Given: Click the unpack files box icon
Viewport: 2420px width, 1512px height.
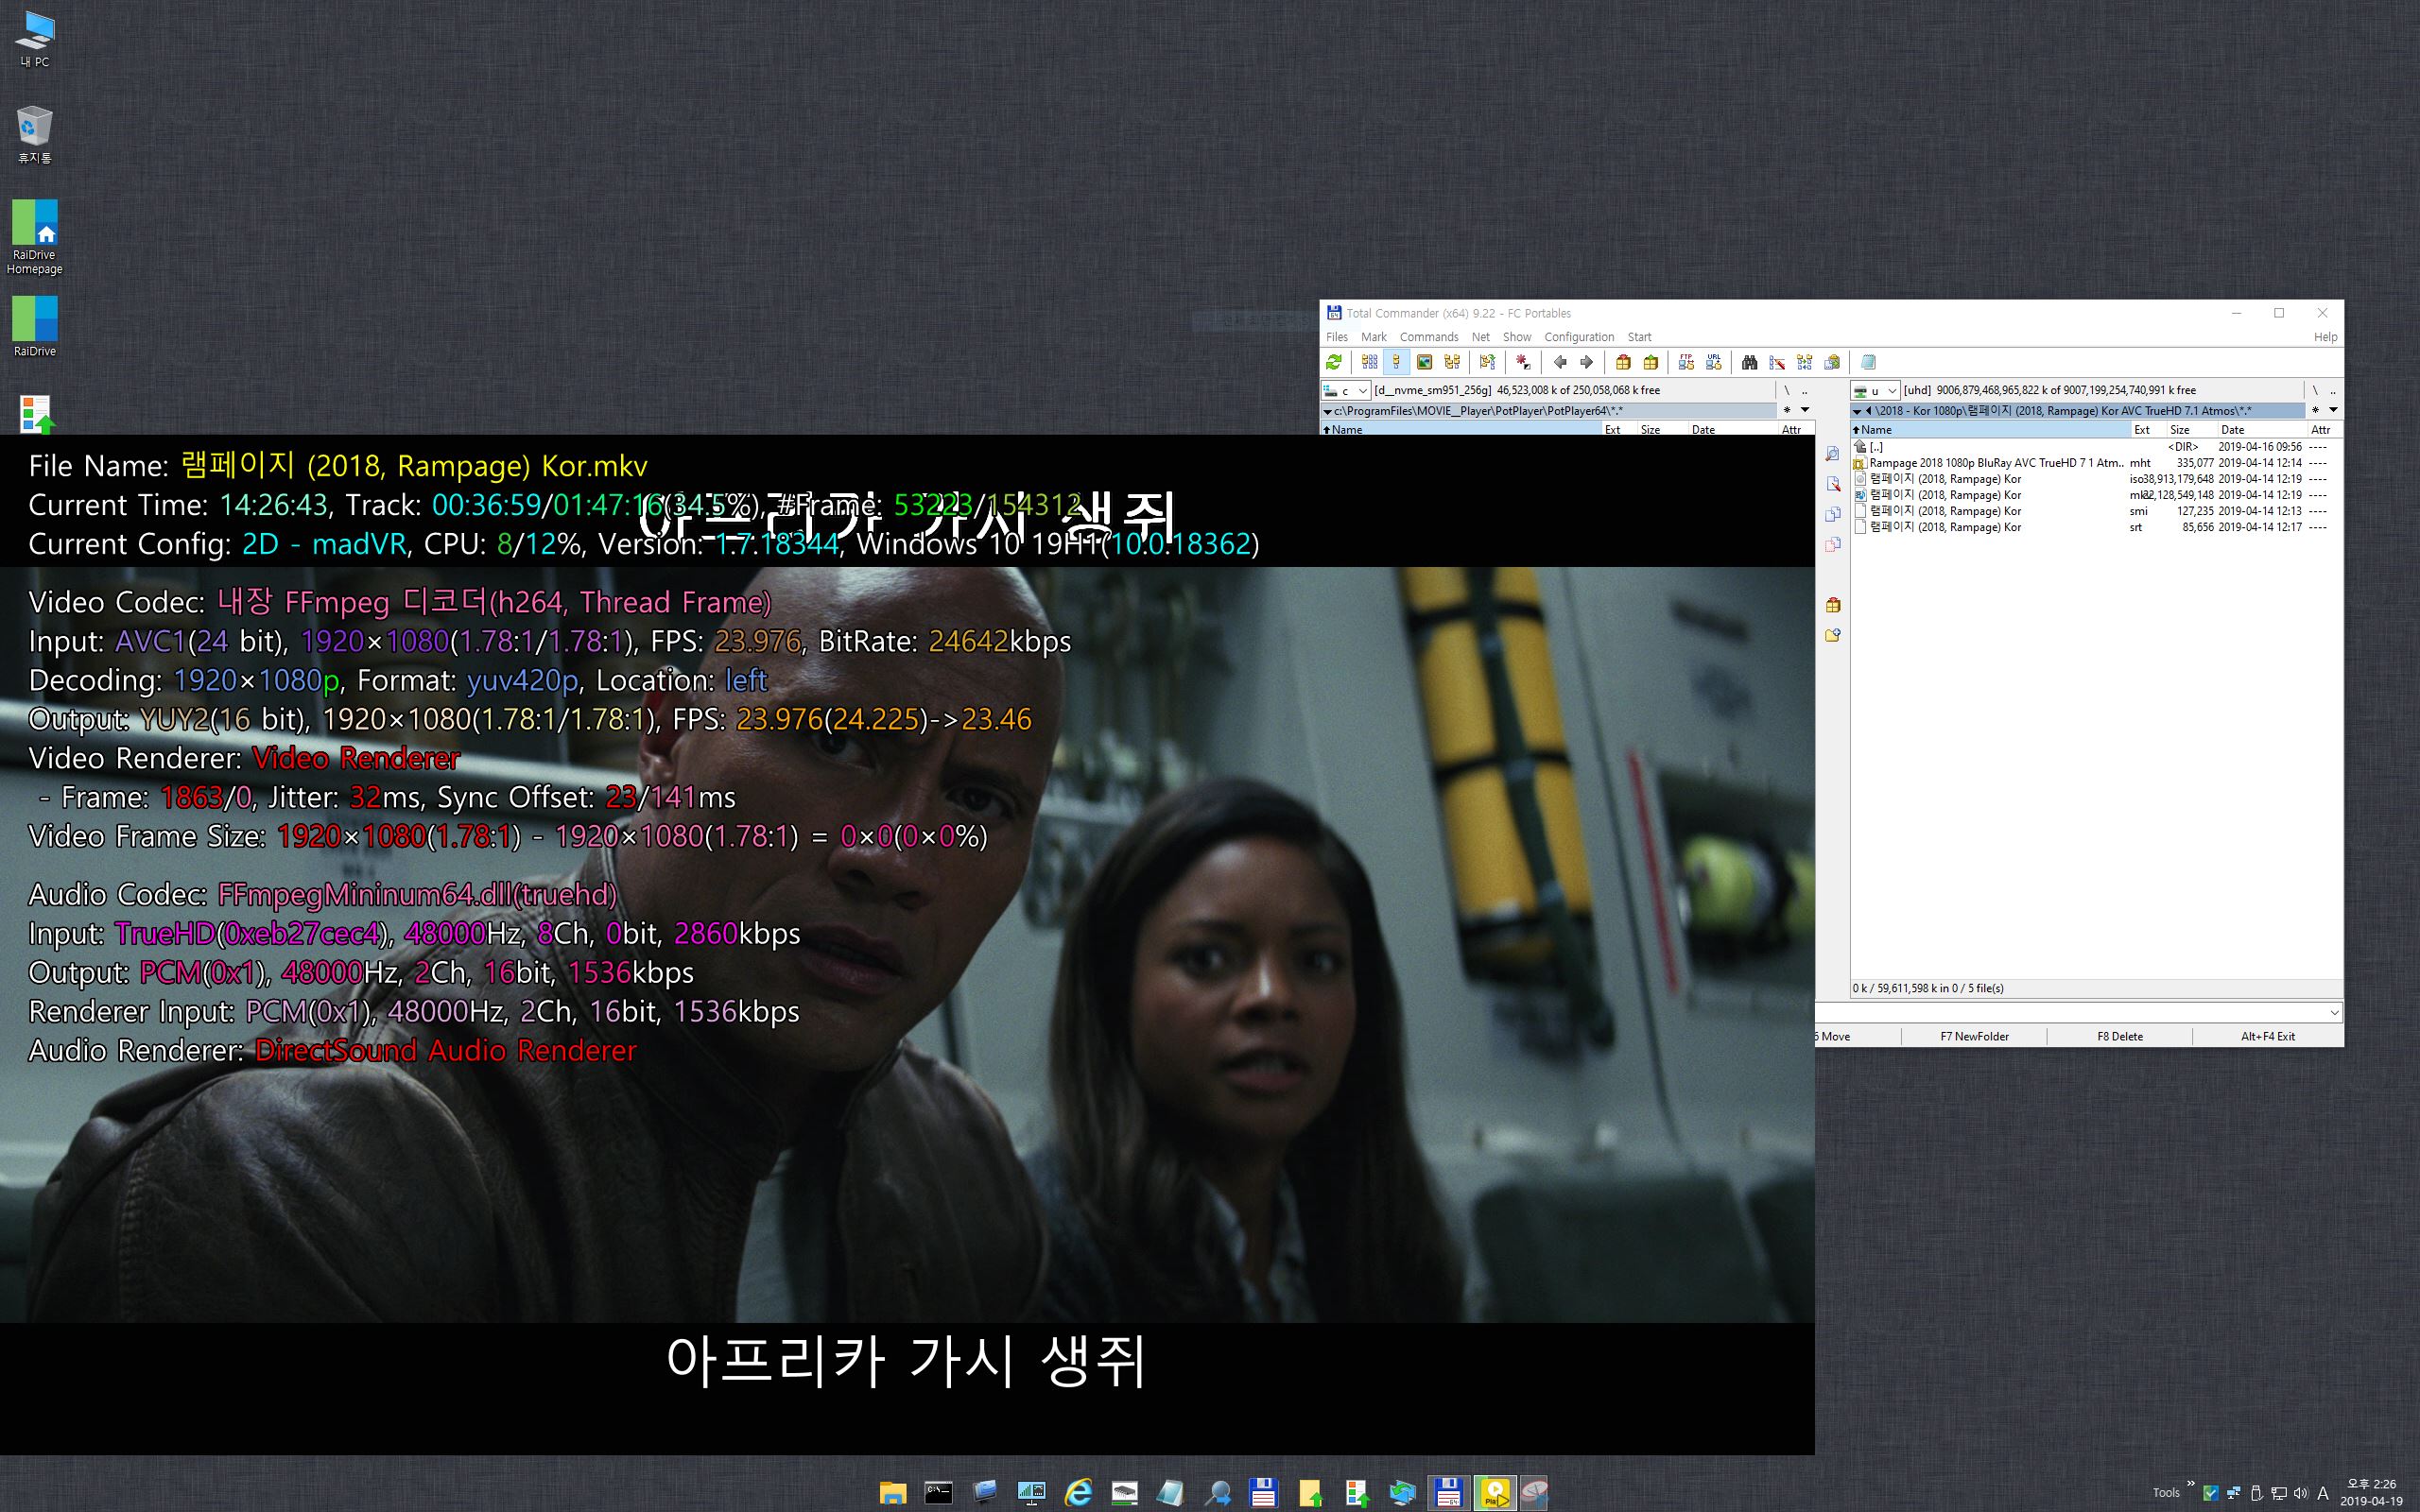Looking at the screenshot, I should pyautogui.click(x=1651, y=362).
